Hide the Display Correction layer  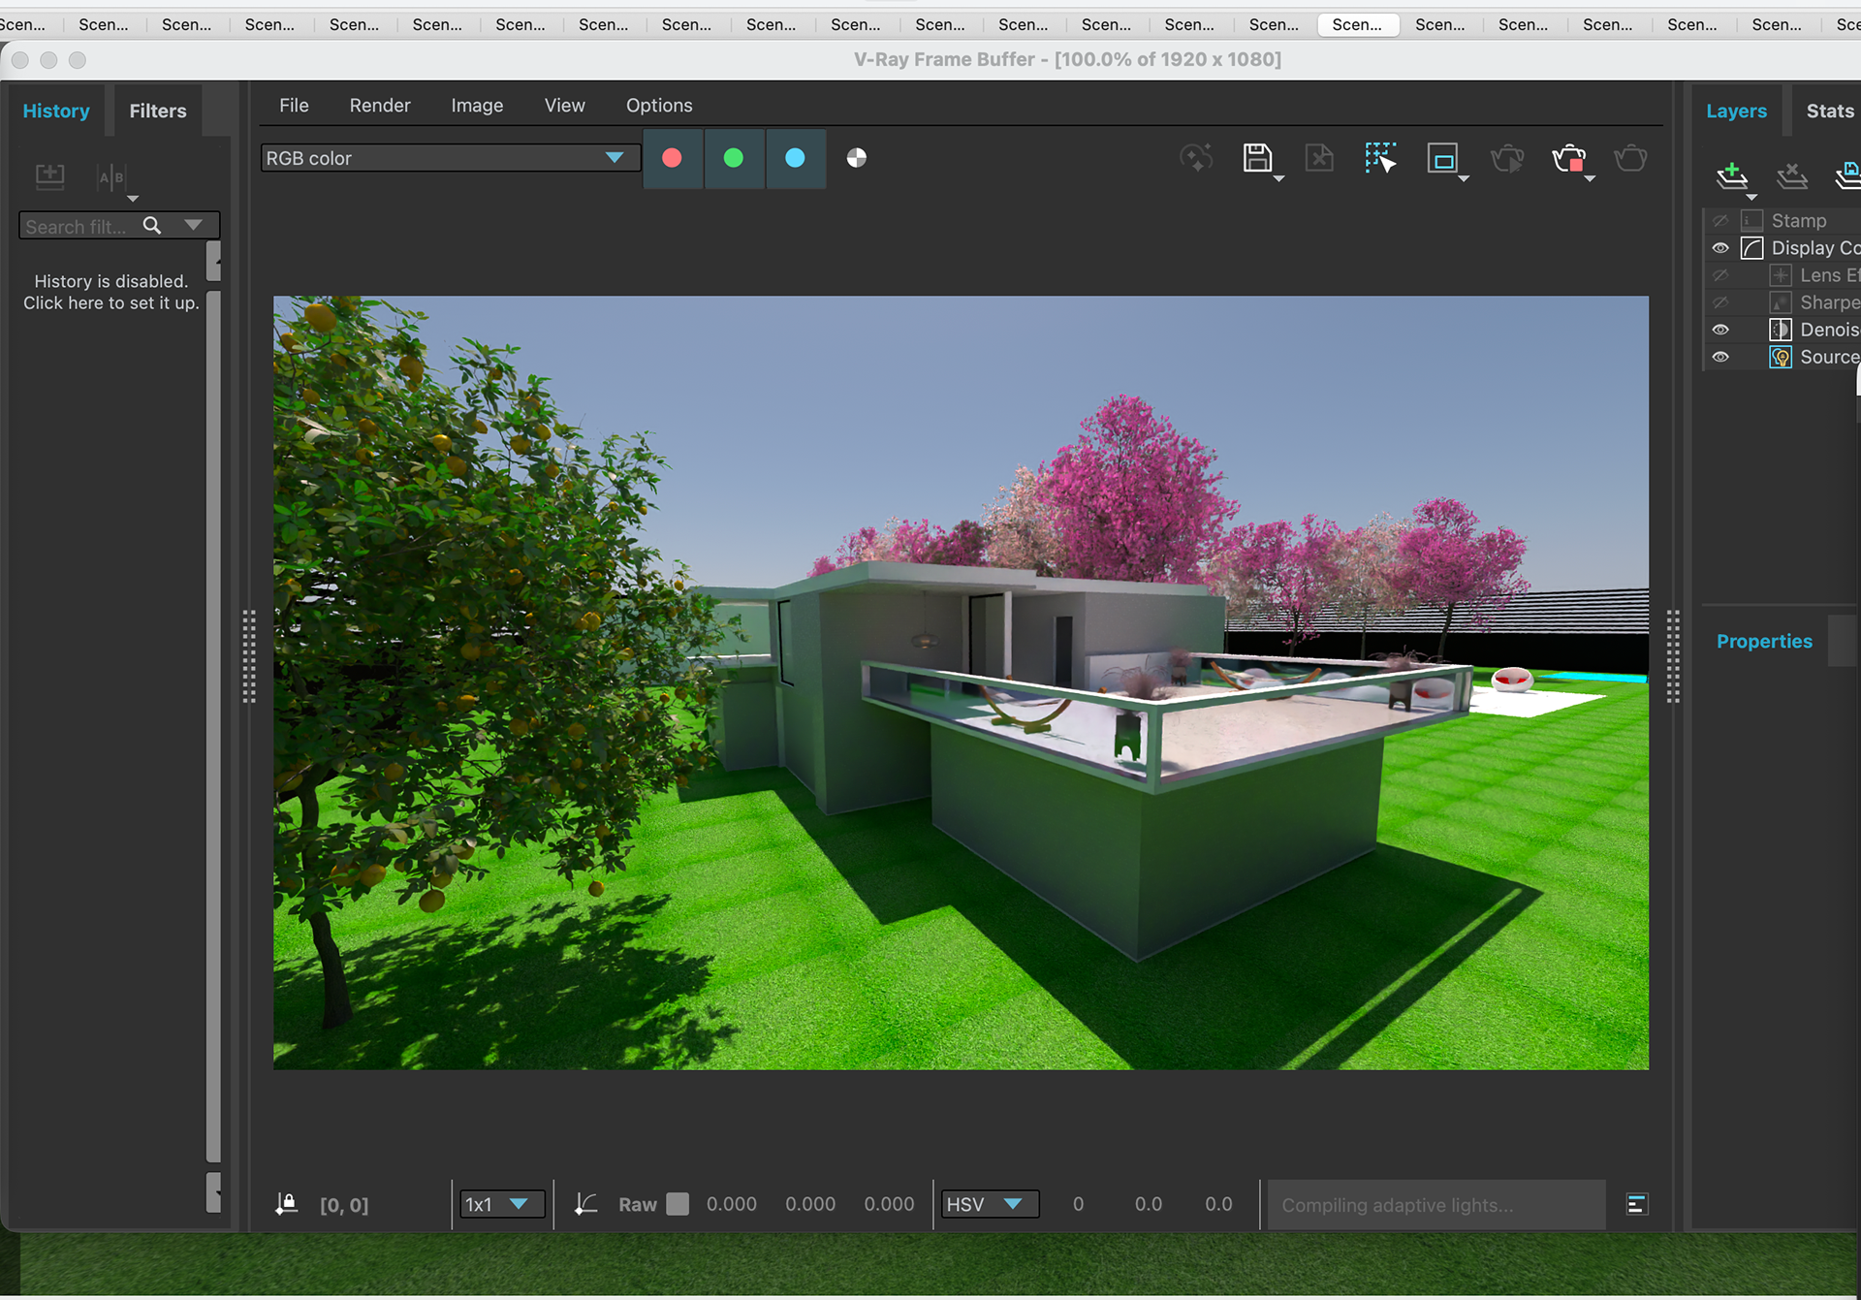(1720, 248)
